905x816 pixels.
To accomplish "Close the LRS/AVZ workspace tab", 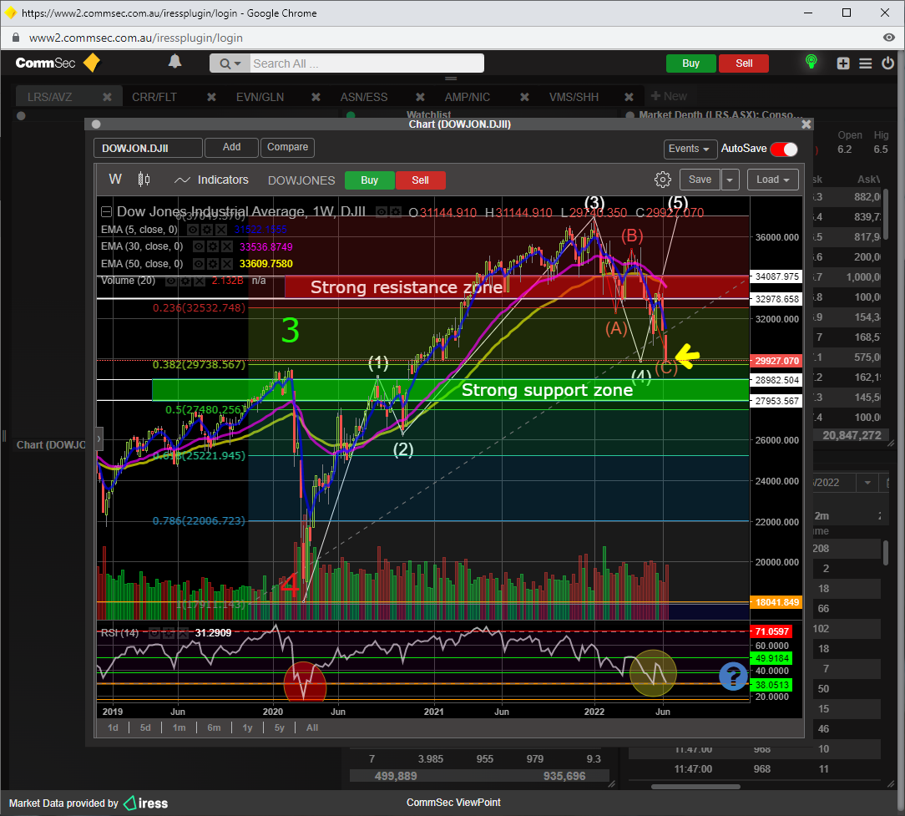I will coord(108,97).
